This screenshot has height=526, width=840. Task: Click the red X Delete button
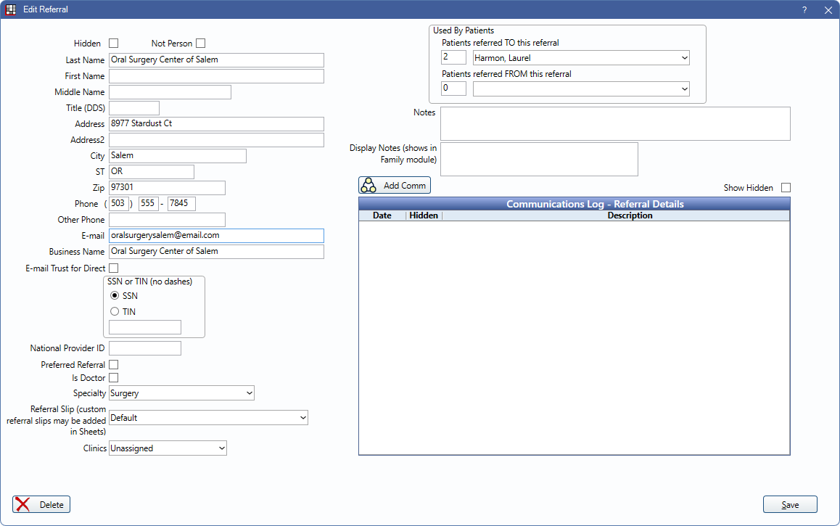point(41,505)
